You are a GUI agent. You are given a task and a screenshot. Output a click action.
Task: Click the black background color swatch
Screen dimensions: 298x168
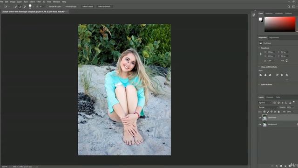[262, 21]
